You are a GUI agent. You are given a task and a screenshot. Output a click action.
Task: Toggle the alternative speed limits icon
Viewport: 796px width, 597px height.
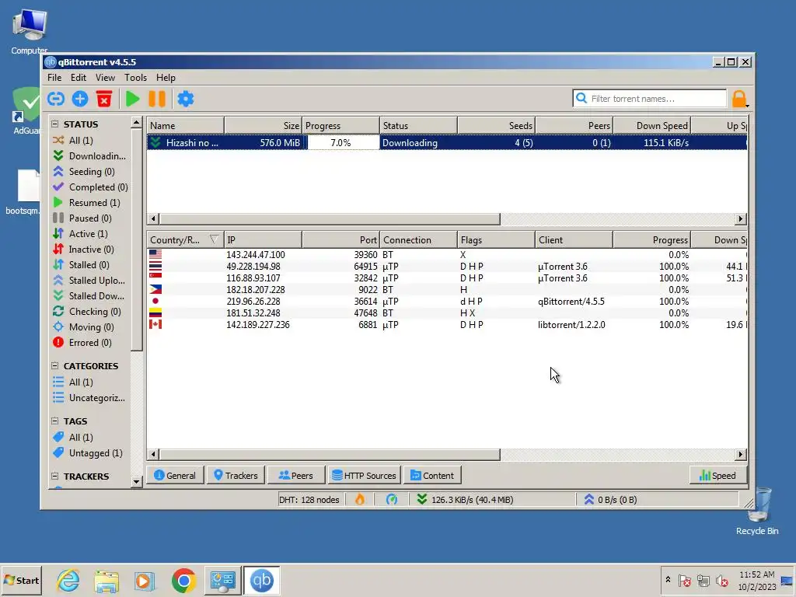point(392,500)
